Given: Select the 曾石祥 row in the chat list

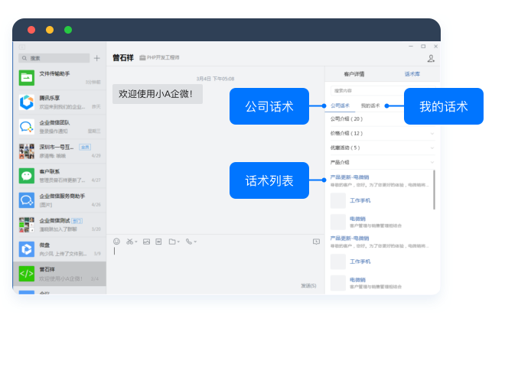Looking at the screenshot, I should 60,274.
